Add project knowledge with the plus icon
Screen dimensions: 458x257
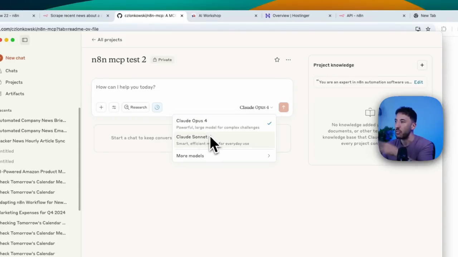click(x=422, y=65)
